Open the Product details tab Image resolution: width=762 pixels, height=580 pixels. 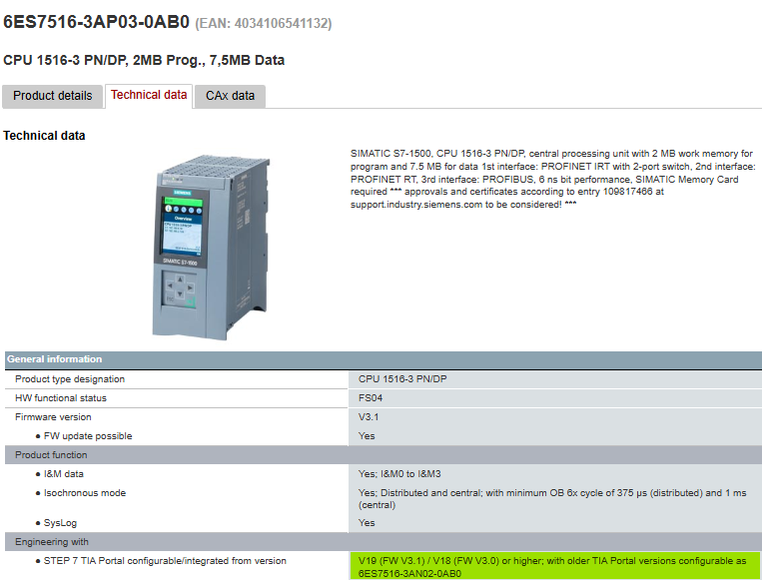coord(53,96)
